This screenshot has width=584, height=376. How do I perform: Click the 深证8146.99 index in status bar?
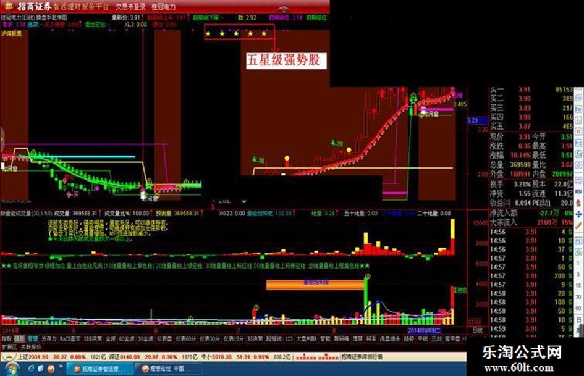pos(124,357)
